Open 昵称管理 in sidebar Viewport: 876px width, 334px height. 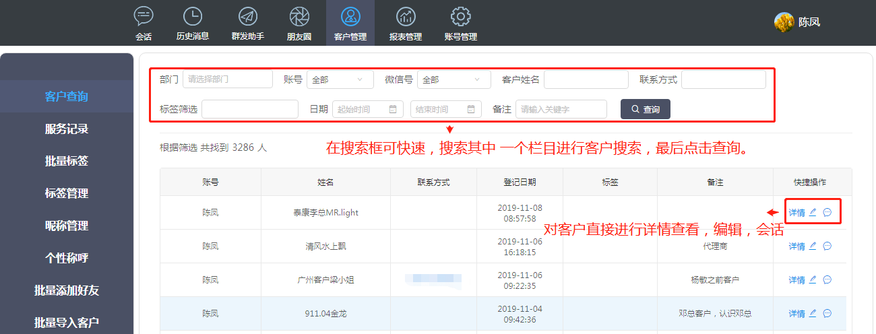(x=67, y=226)
